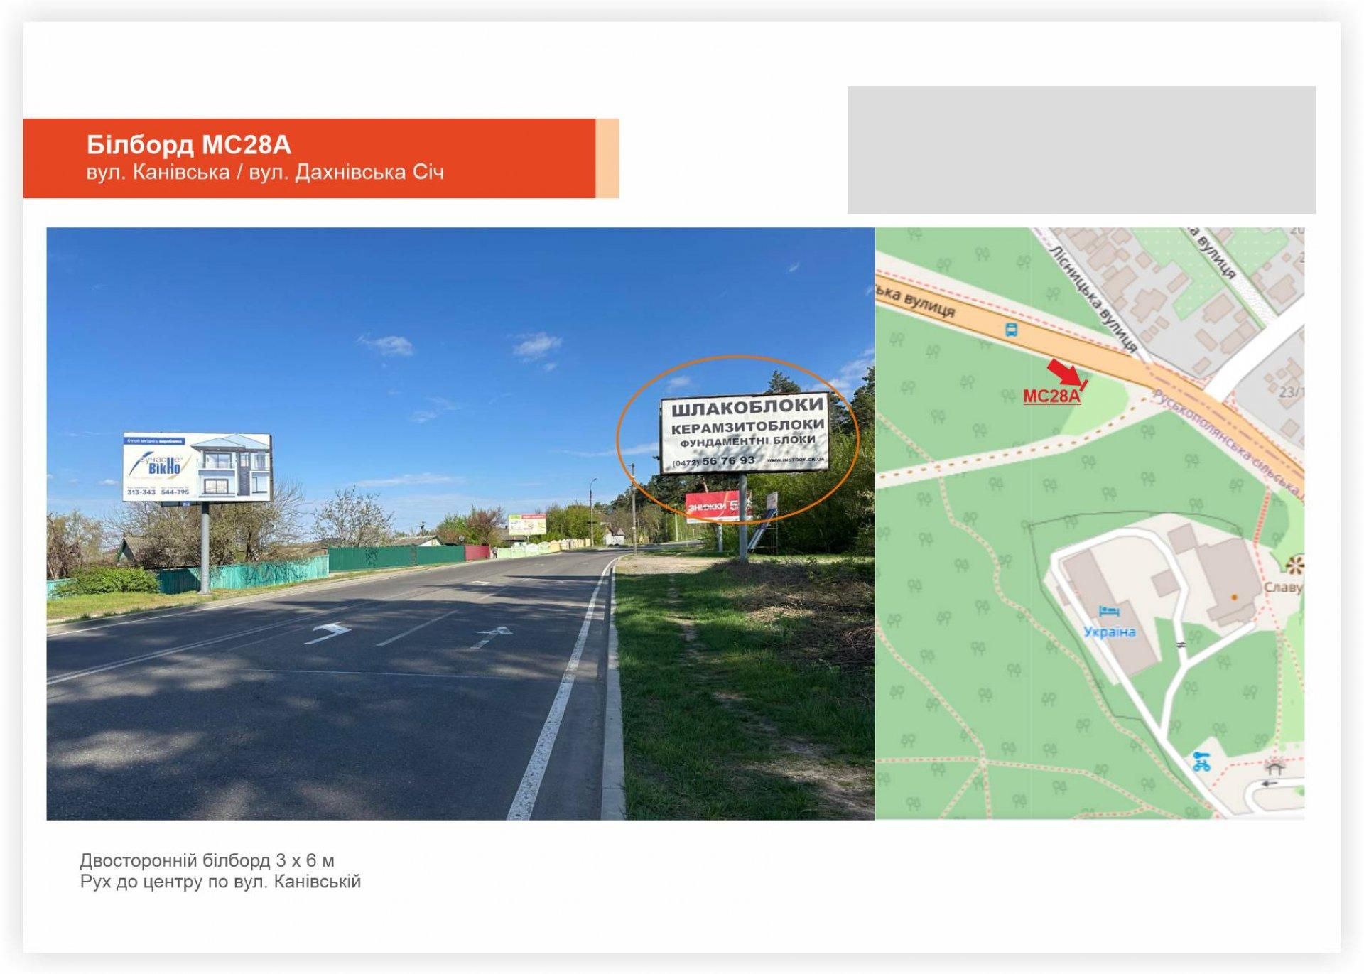Click the Шлакоблоки billboard in the orange circle
1364x974 pixels.
pyautogui.click(x=745, y=433)
